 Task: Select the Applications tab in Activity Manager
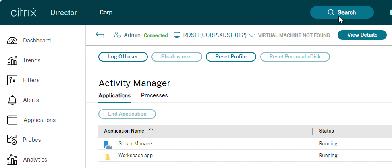click(114, 95)
